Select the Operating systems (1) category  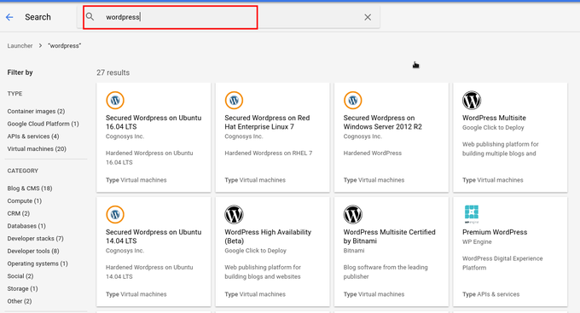[x=38, y=264]
